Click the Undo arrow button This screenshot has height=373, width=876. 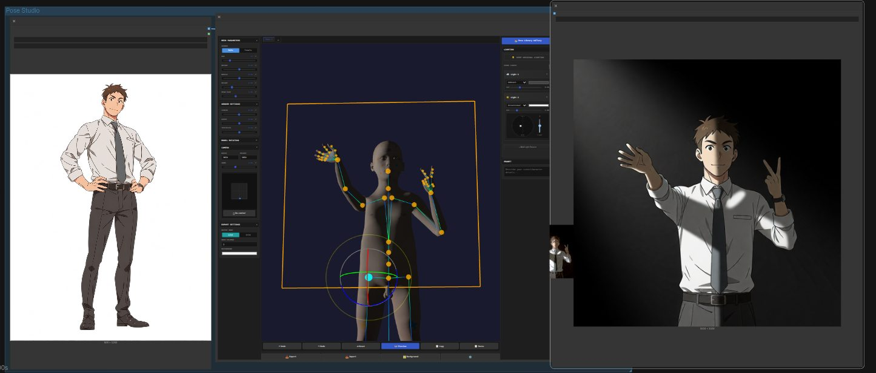(x=282, y=346)
